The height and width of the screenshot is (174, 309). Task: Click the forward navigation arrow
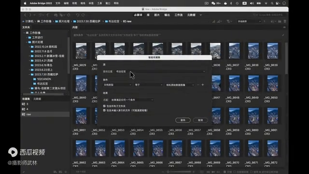tap(30, 15)
